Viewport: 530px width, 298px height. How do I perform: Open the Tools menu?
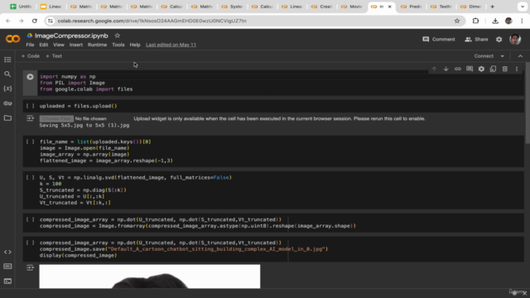118,45
